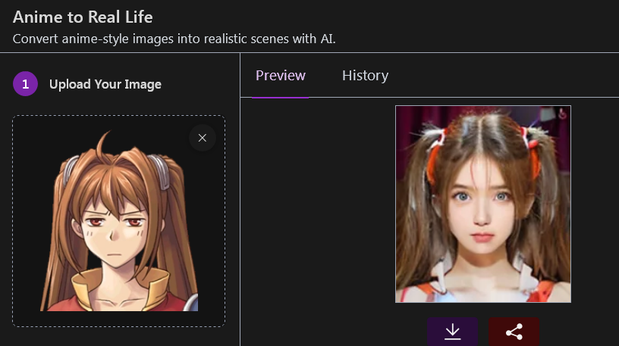Open the generated realistic portrait preview

click(482, 204)
